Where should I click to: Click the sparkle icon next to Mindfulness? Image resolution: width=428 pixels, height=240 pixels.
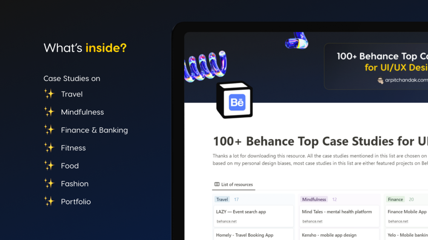pos(49,112)
